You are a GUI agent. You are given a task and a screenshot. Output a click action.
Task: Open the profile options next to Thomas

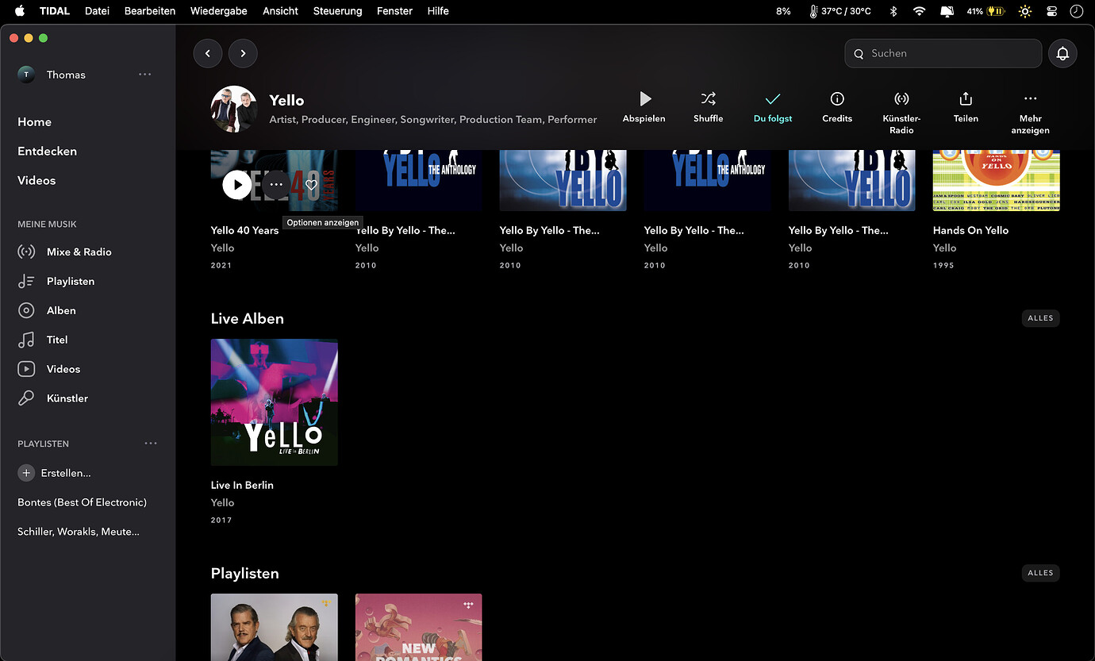tap(144, 74)
